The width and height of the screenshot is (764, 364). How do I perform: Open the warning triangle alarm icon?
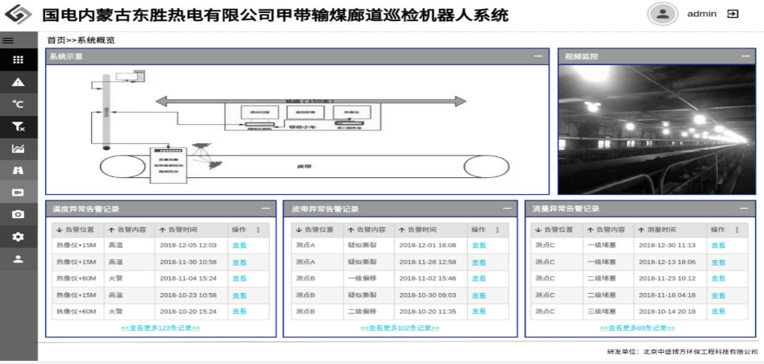tap(18, 81)
